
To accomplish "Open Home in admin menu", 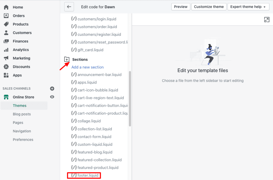I will coord(18,7).
